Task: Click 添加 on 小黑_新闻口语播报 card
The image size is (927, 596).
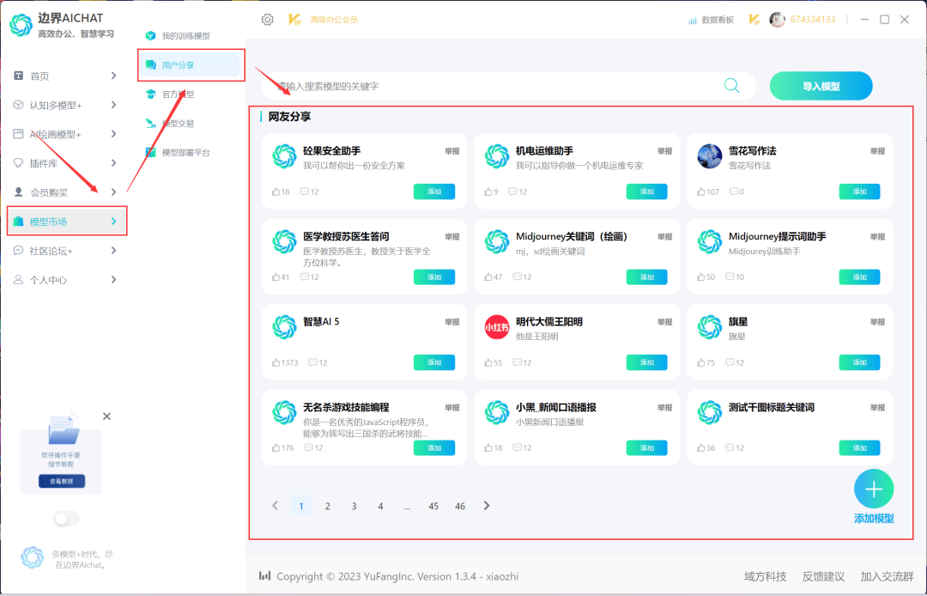Action: (647, 447)
